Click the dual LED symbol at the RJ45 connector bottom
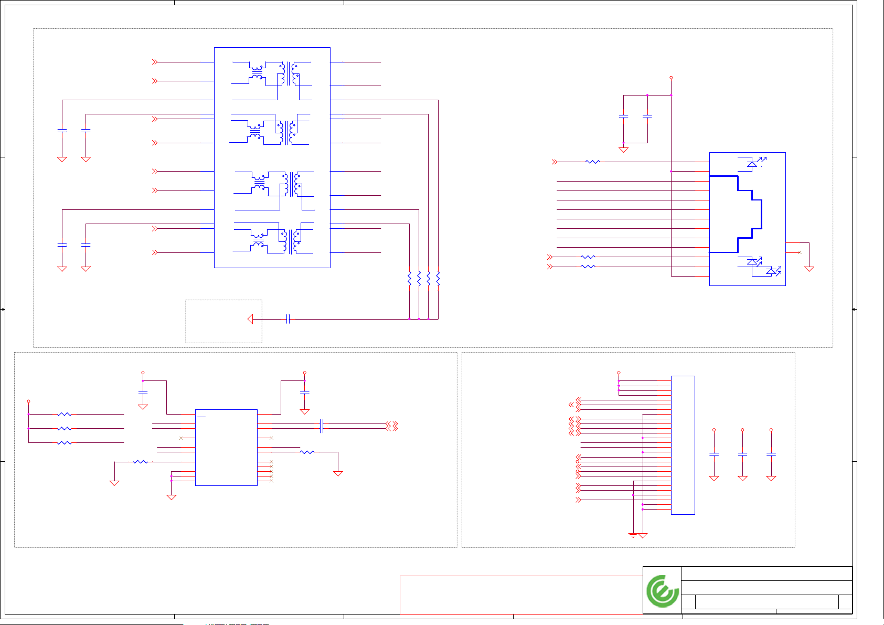The image size is (884, 625). coord(760,266)
